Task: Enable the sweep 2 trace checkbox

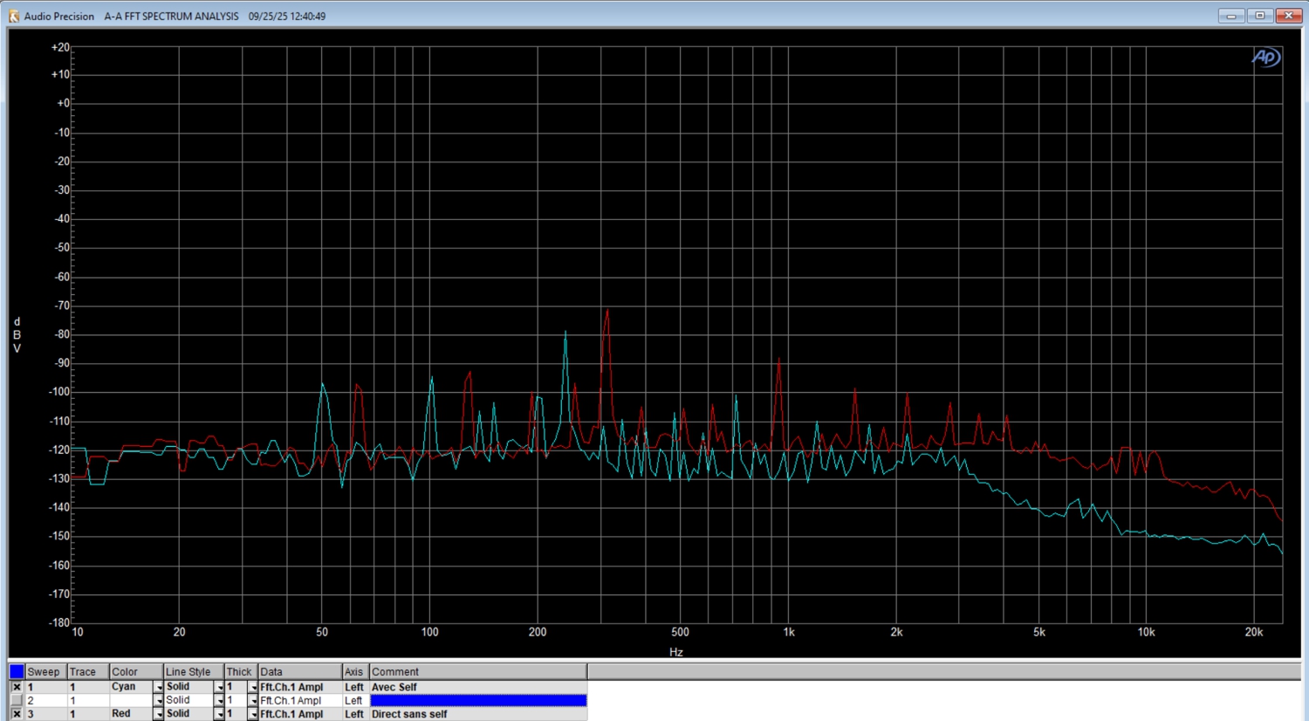Action: pos(17,700)
